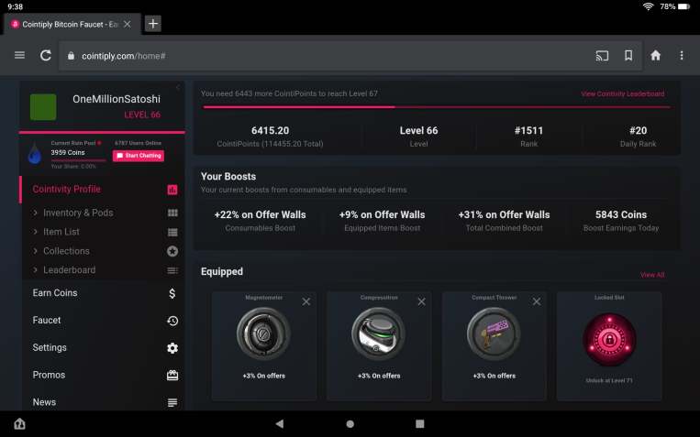This screenshot has width=700, height=437.
Task: Tap the bottom-left accessibility house icon
Action: click(19, 423)
